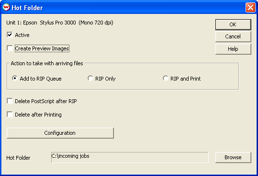This screenshot has width=258, height=176.
Task: Click the dotted-focus Create Preview Images label
Action: tap(42, 48)
